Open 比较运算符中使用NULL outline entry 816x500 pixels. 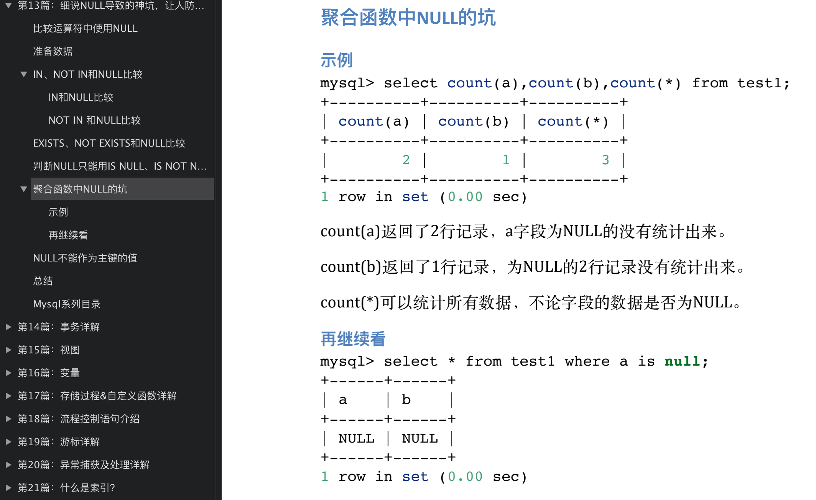85,28
